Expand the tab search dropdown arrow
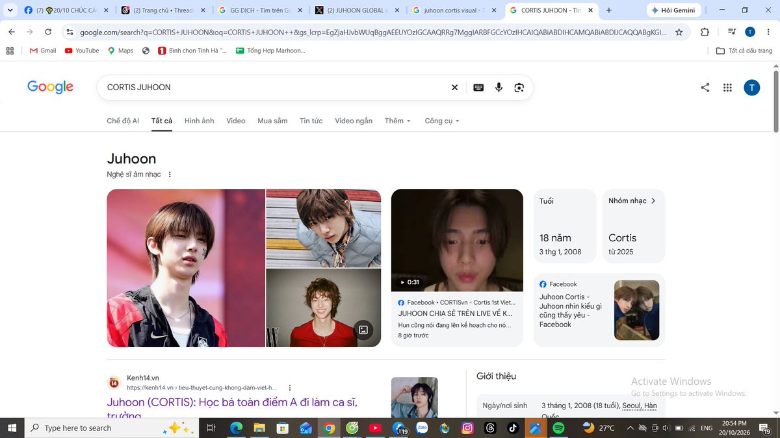780x438 pixels. click(x=9, y=10)
